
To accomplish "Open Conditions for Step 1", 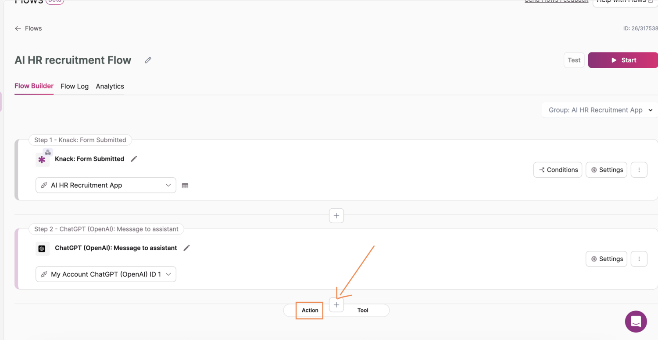I will pyautogui.click(x=558, y=170).
